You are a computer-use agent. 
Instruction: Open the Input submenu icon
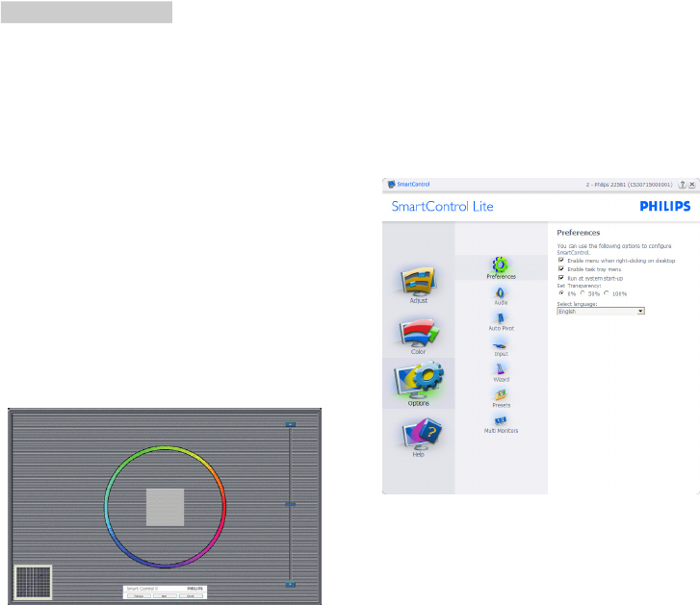coord(500,344)
